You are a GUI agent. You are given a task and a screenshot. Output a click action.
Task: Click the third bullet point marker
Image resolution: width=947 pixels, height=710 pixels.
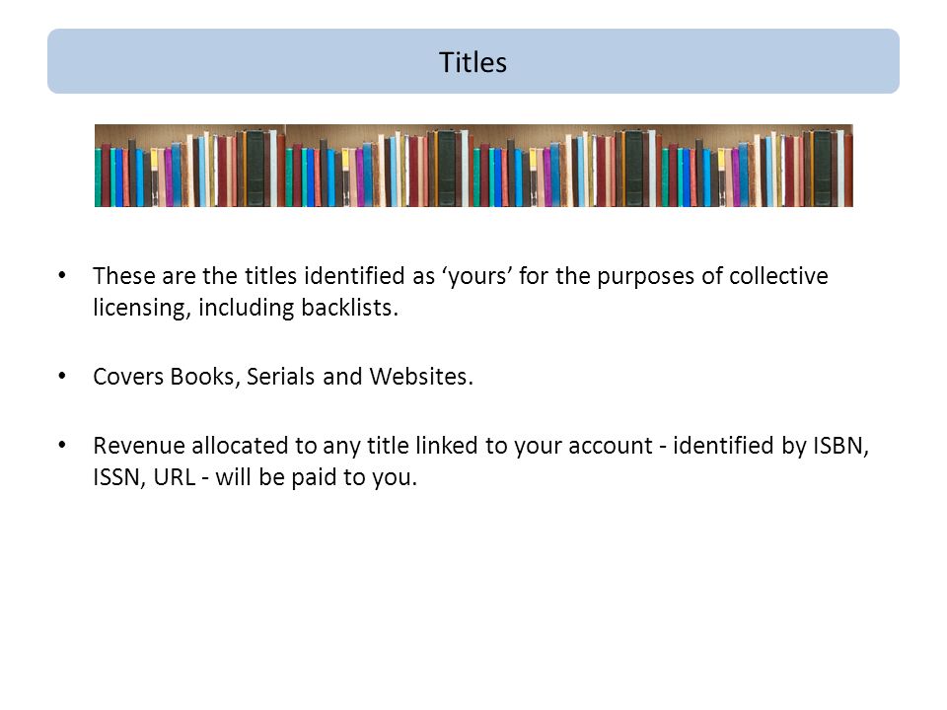pyautogui.click(x=62, y=445)
